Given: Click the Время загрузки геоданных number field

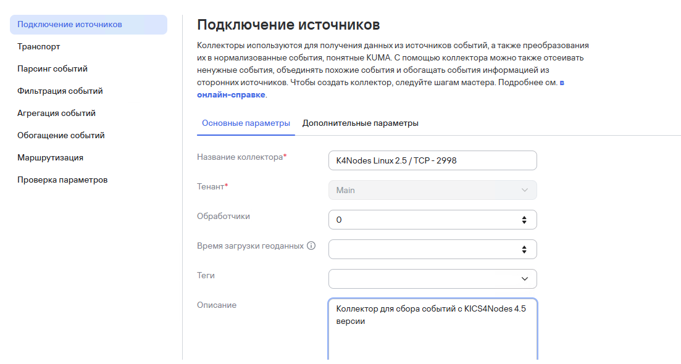Looking at the screenshot, I should click(433, 249).
